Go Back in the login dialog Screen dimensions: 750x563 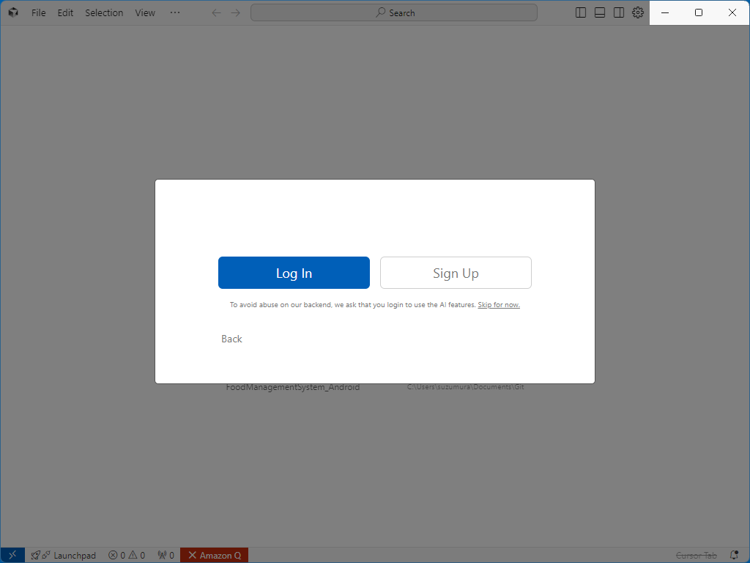click(231, 339)
